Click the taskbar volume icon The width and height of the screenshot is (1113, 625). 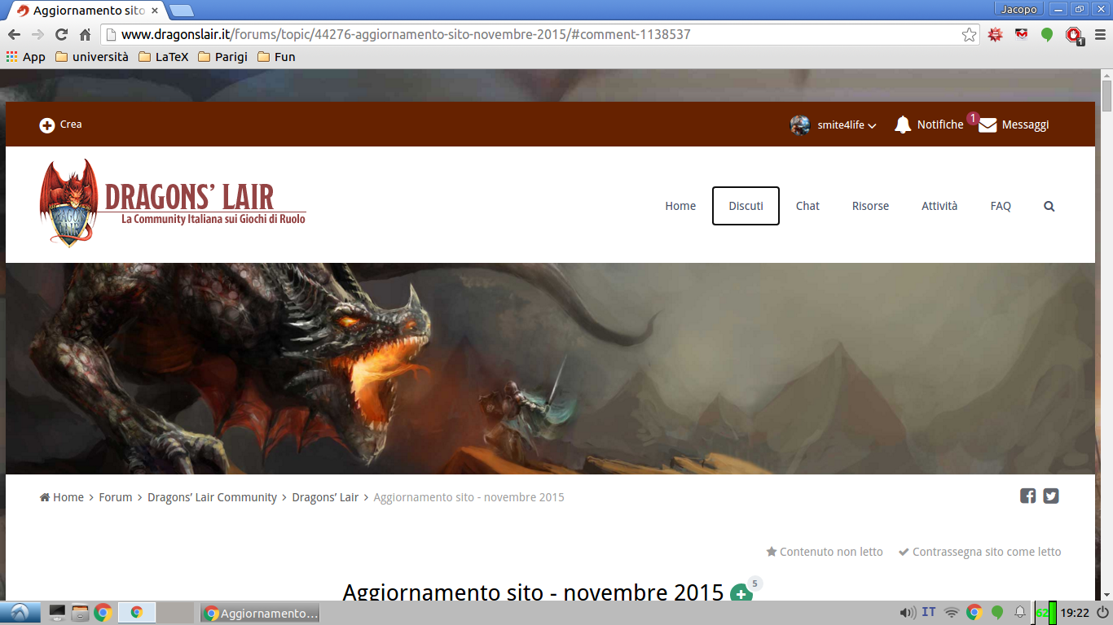(907, 612)
